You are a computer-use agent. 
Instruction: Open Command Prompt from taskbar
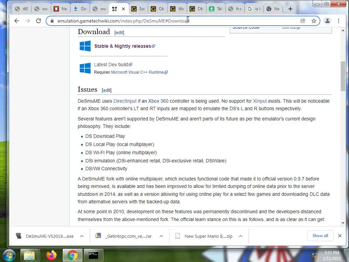coord(93,255)
